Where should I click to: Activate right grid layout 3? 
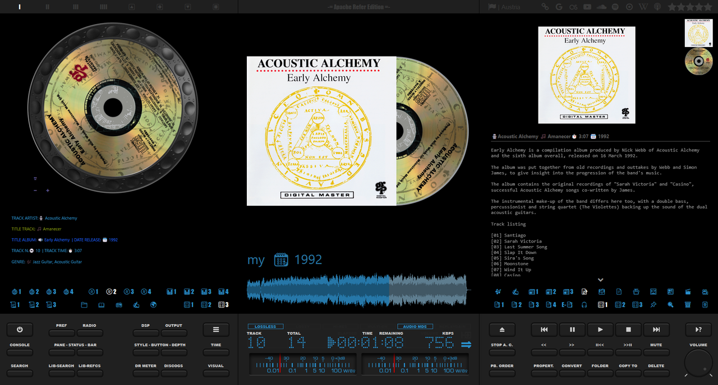[637, 305]
